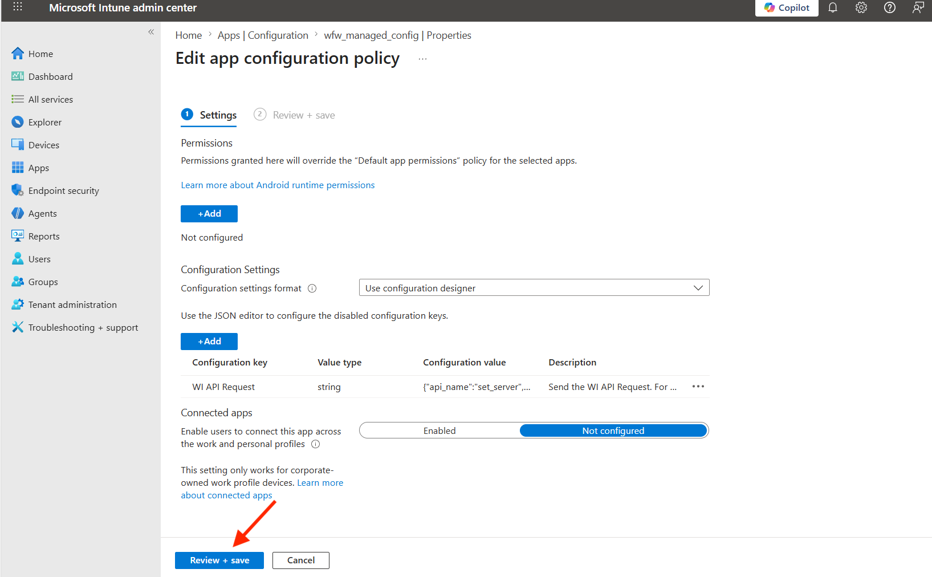Open Learn more about Android runtime permissions
This screenshot has width=932, height=577.
[278, 185]
